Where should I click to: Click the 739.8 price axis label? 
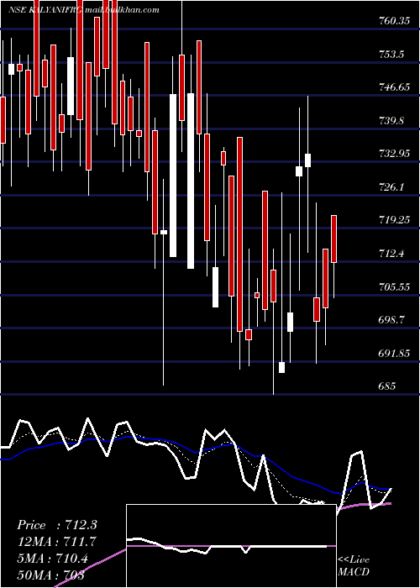pos(391,121)
